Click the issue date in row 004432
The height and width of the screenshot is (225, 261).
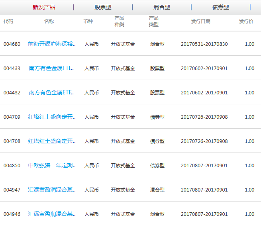coord(204,93)
